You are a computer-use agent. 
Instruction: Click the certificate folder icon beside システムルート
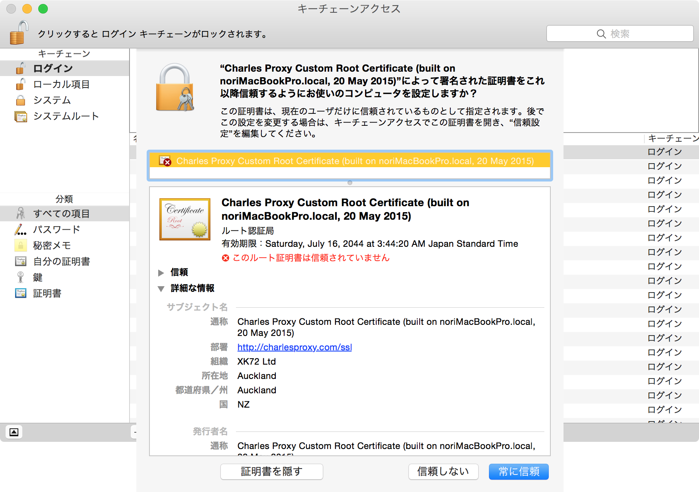[x=21, y=117]
